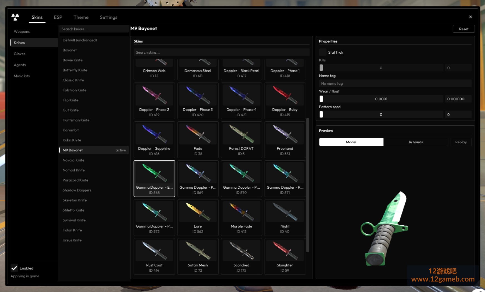Open the Settings tab

108,17
